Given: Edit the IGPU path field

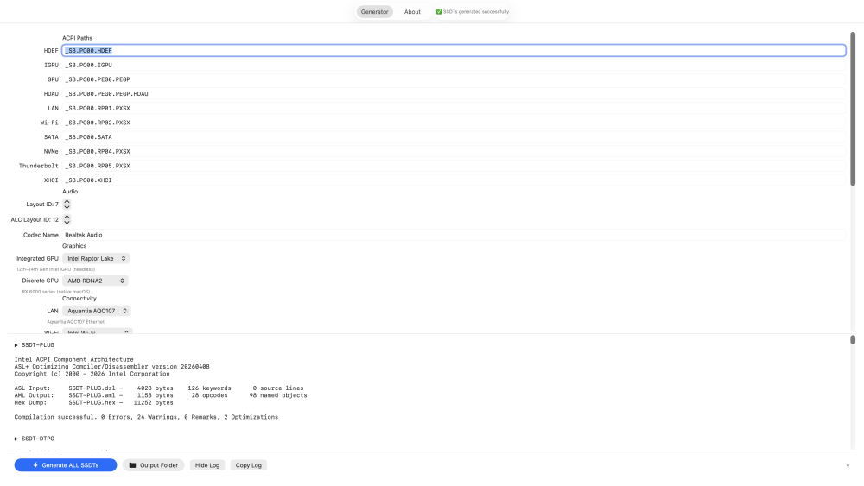Looking at the screenshot, I should pyautogui.click(x=454, y=65).
